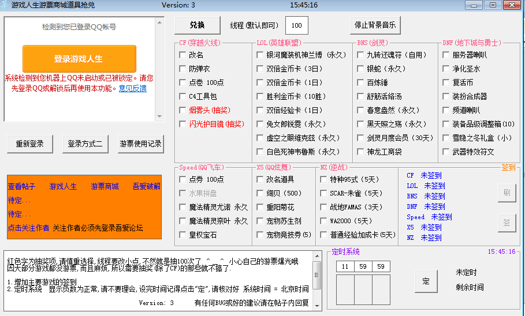Check the SCAR-朱雀 (5天) checkbox
This screenshot has height=316, width=525.
pyautogui.click(x=323, y=193)
